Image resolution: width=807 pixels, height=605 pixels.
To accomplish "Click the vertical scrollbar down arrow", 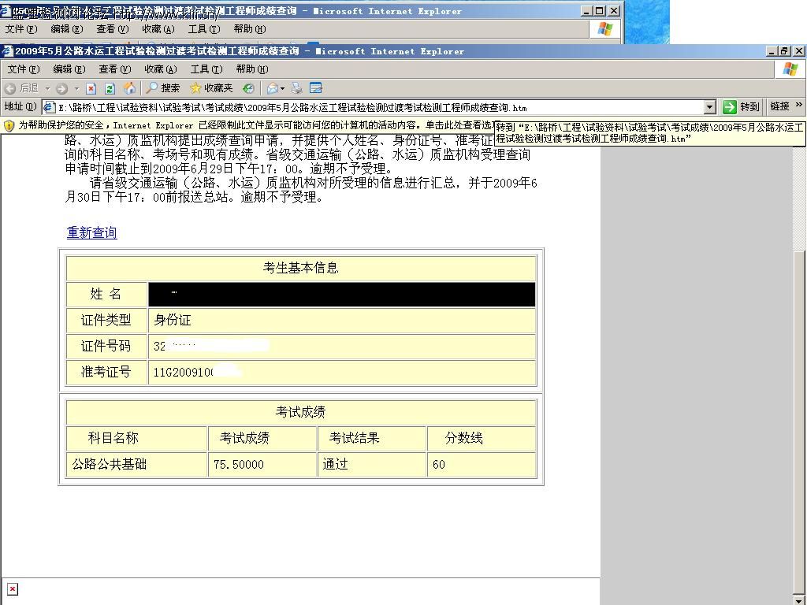I will click(x=800, y=599).
